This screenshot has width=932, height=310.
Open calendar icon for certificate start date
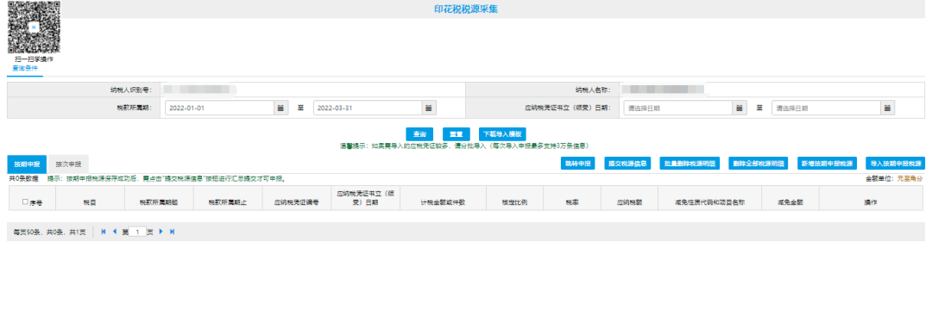tap(738, 108)
